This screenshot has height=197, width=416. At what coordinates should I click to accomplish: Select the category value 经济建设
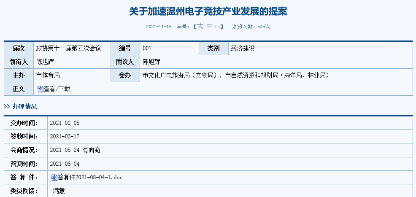(x=243, y=48)
